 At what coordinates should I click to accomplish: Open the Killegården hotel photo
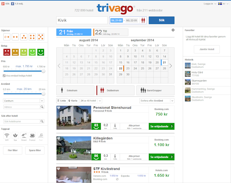coord(74,148)
